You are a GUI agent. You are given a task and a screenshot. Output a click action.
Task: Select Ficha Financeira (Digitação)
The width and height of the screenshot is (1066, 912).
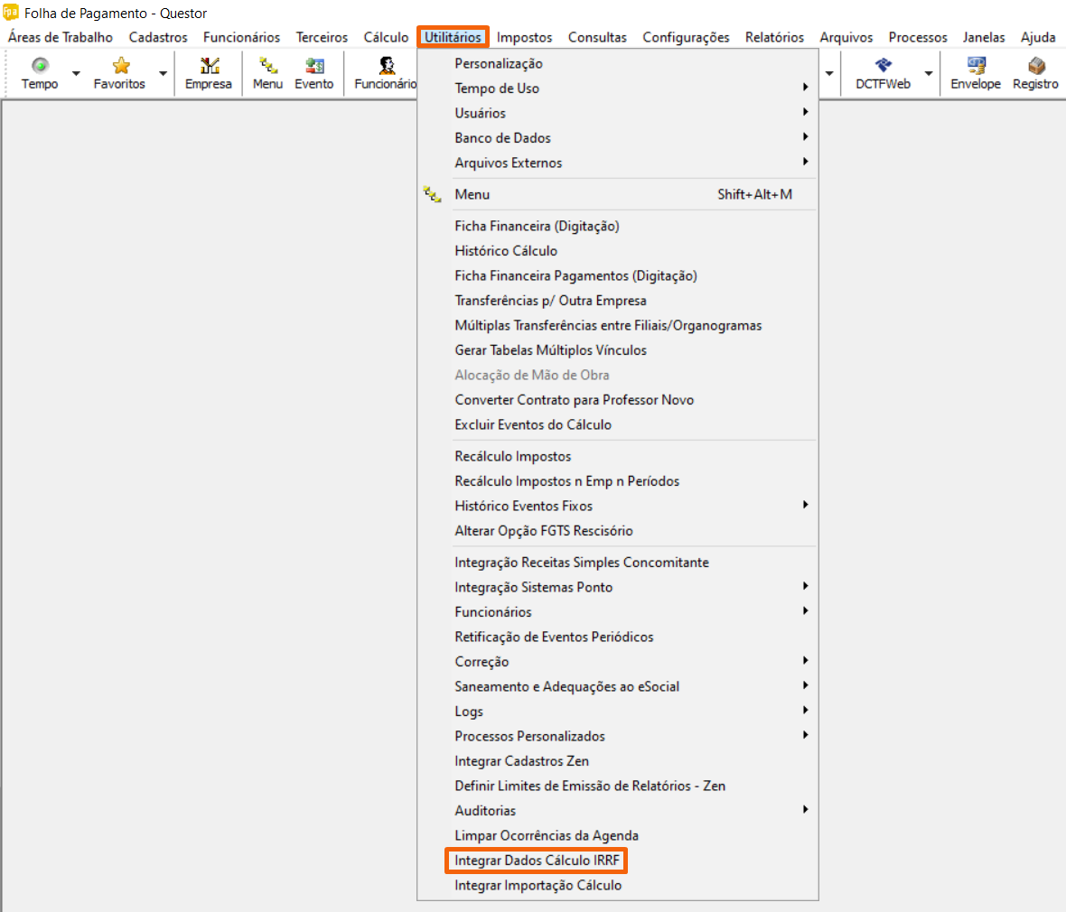pos(537,227)
